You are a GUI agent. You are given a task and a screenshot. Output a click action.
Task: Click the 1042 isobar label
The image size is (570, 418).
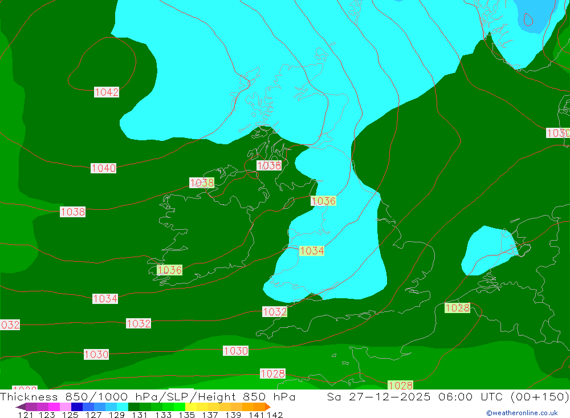coord(107,92)
